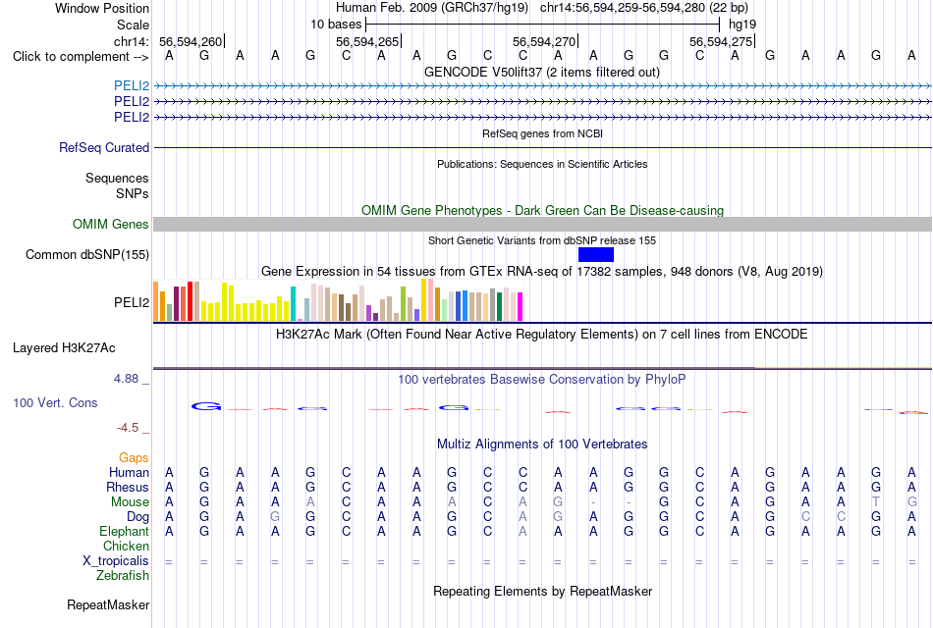This screenshot has width=933, height=628.
Task: Click the GTEx 'Gene Expression in 54 tissues' title
Action: tap(542, 272)
